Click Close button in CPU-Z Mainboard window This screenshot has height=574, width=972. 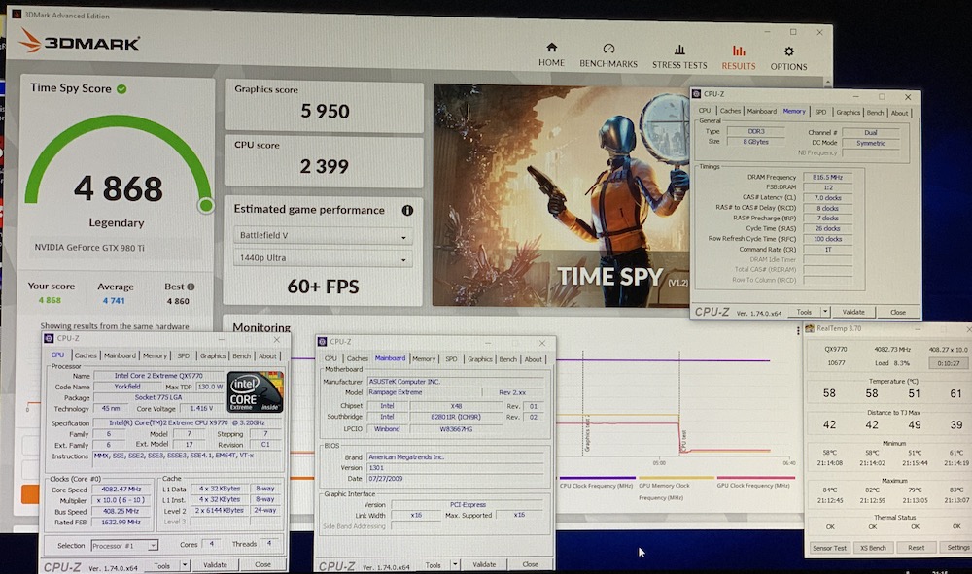(x=530, y=564)
